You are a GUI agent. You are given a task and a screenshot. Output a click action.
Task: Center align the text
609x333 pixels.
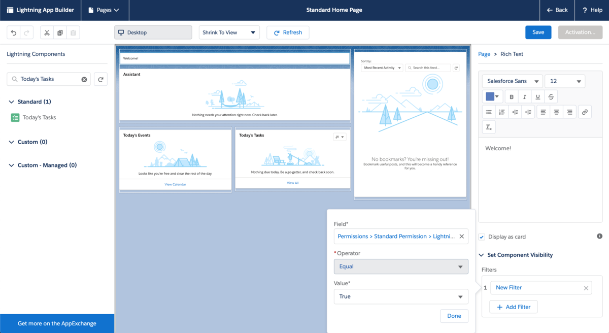tap(557, 112)
